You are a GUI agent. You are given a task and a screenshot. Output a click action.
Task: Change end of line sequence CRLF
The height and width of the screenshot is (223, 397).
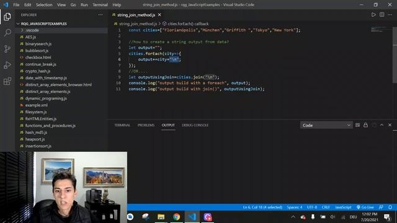326,208
